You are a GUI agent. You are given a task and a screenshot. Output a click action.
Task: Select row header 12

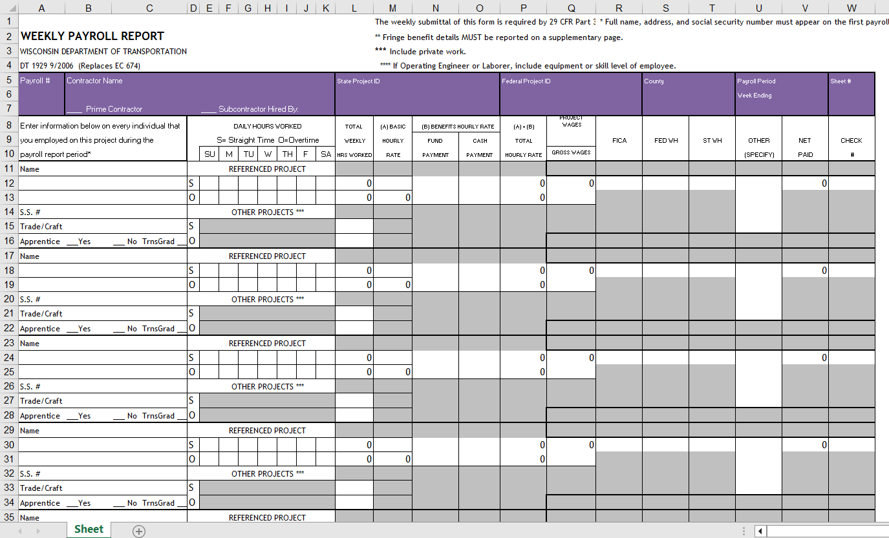point(9,183)
